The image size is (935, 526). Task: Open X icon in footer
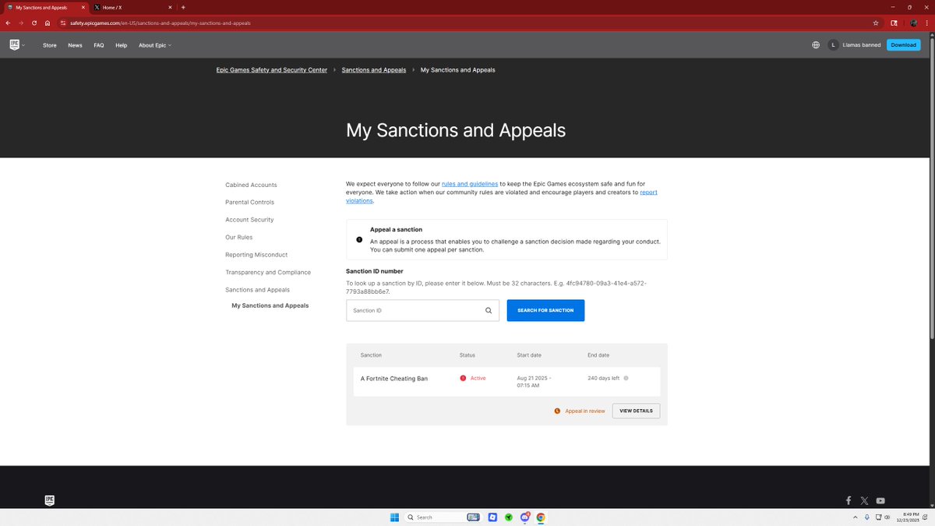(864, 500)
